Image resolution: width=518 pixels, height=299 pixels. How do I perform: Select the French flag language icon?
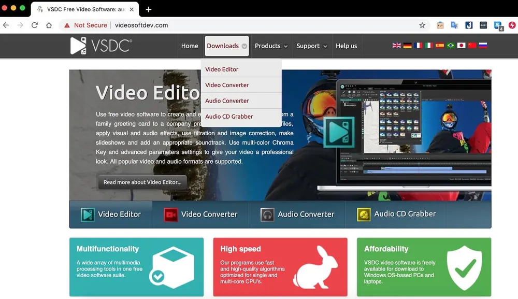[418, 46]
